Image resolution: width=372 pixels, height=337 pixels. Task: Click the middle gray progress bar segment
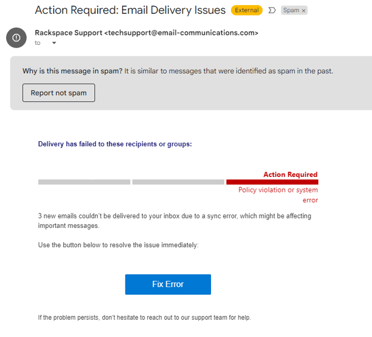[178, 182]
